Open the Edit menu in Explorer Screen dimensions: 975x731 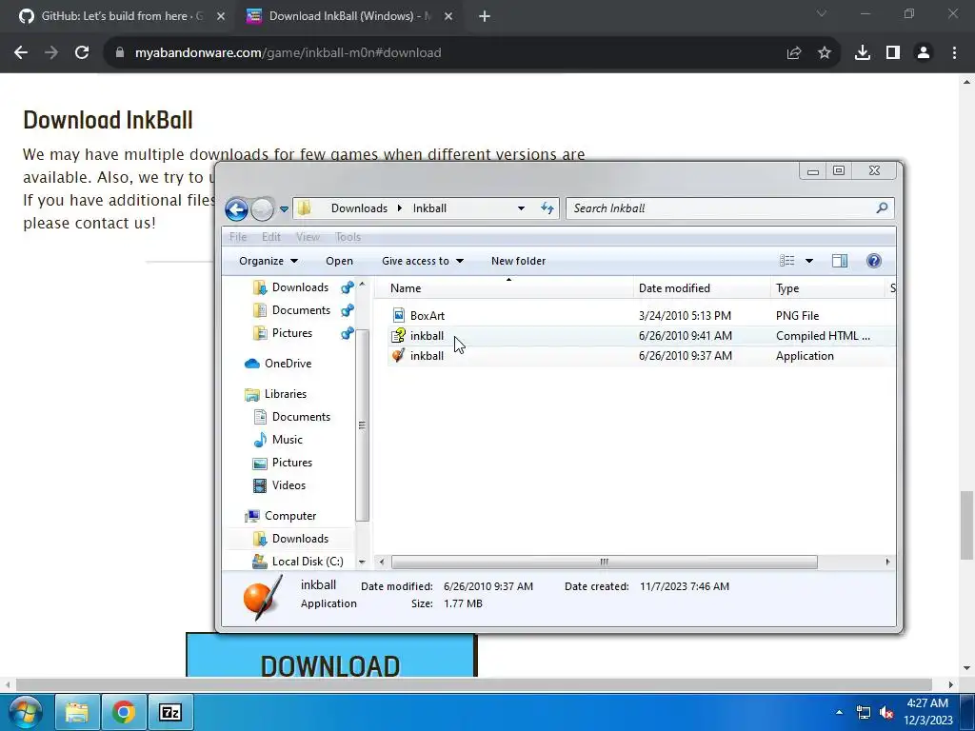tap(271, 237)
